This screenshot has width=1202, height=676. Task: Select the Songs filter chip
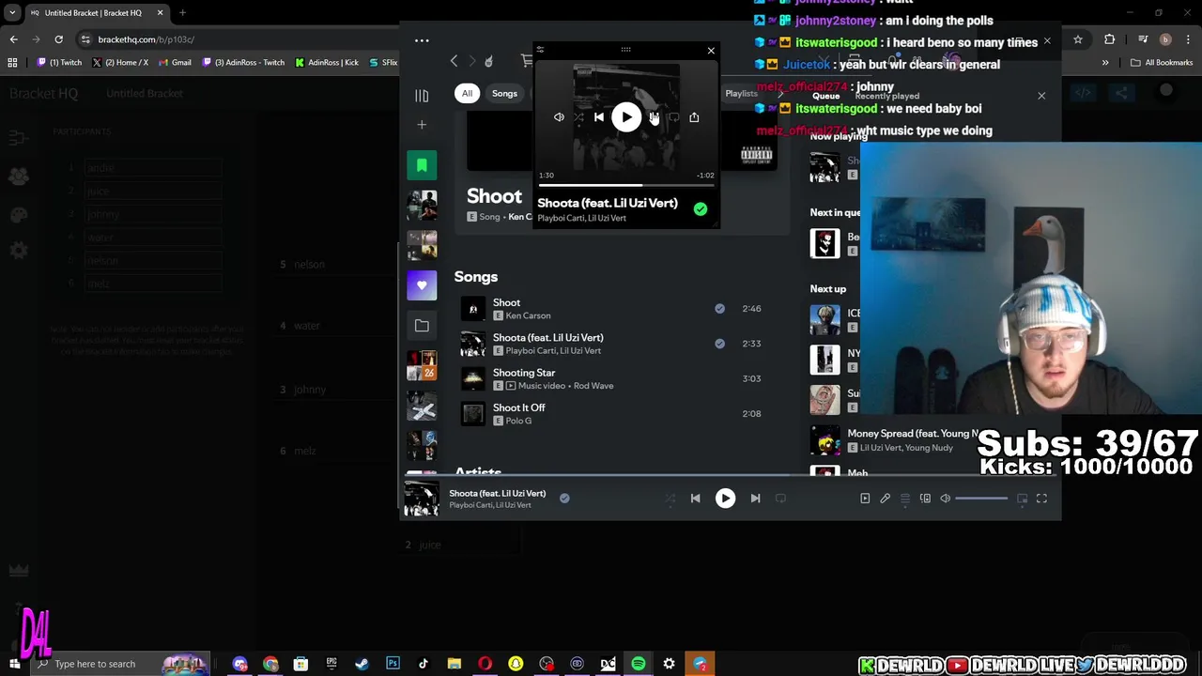(x=504, y=93)
